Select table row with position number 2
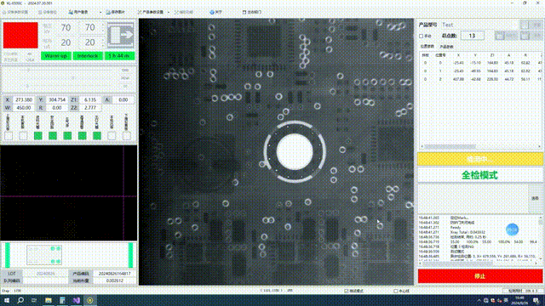 [480, 79]
